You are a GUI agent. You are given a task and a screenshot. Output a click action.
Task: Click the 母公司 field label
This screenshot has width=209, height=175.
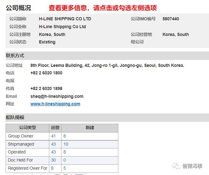point(137,42)
